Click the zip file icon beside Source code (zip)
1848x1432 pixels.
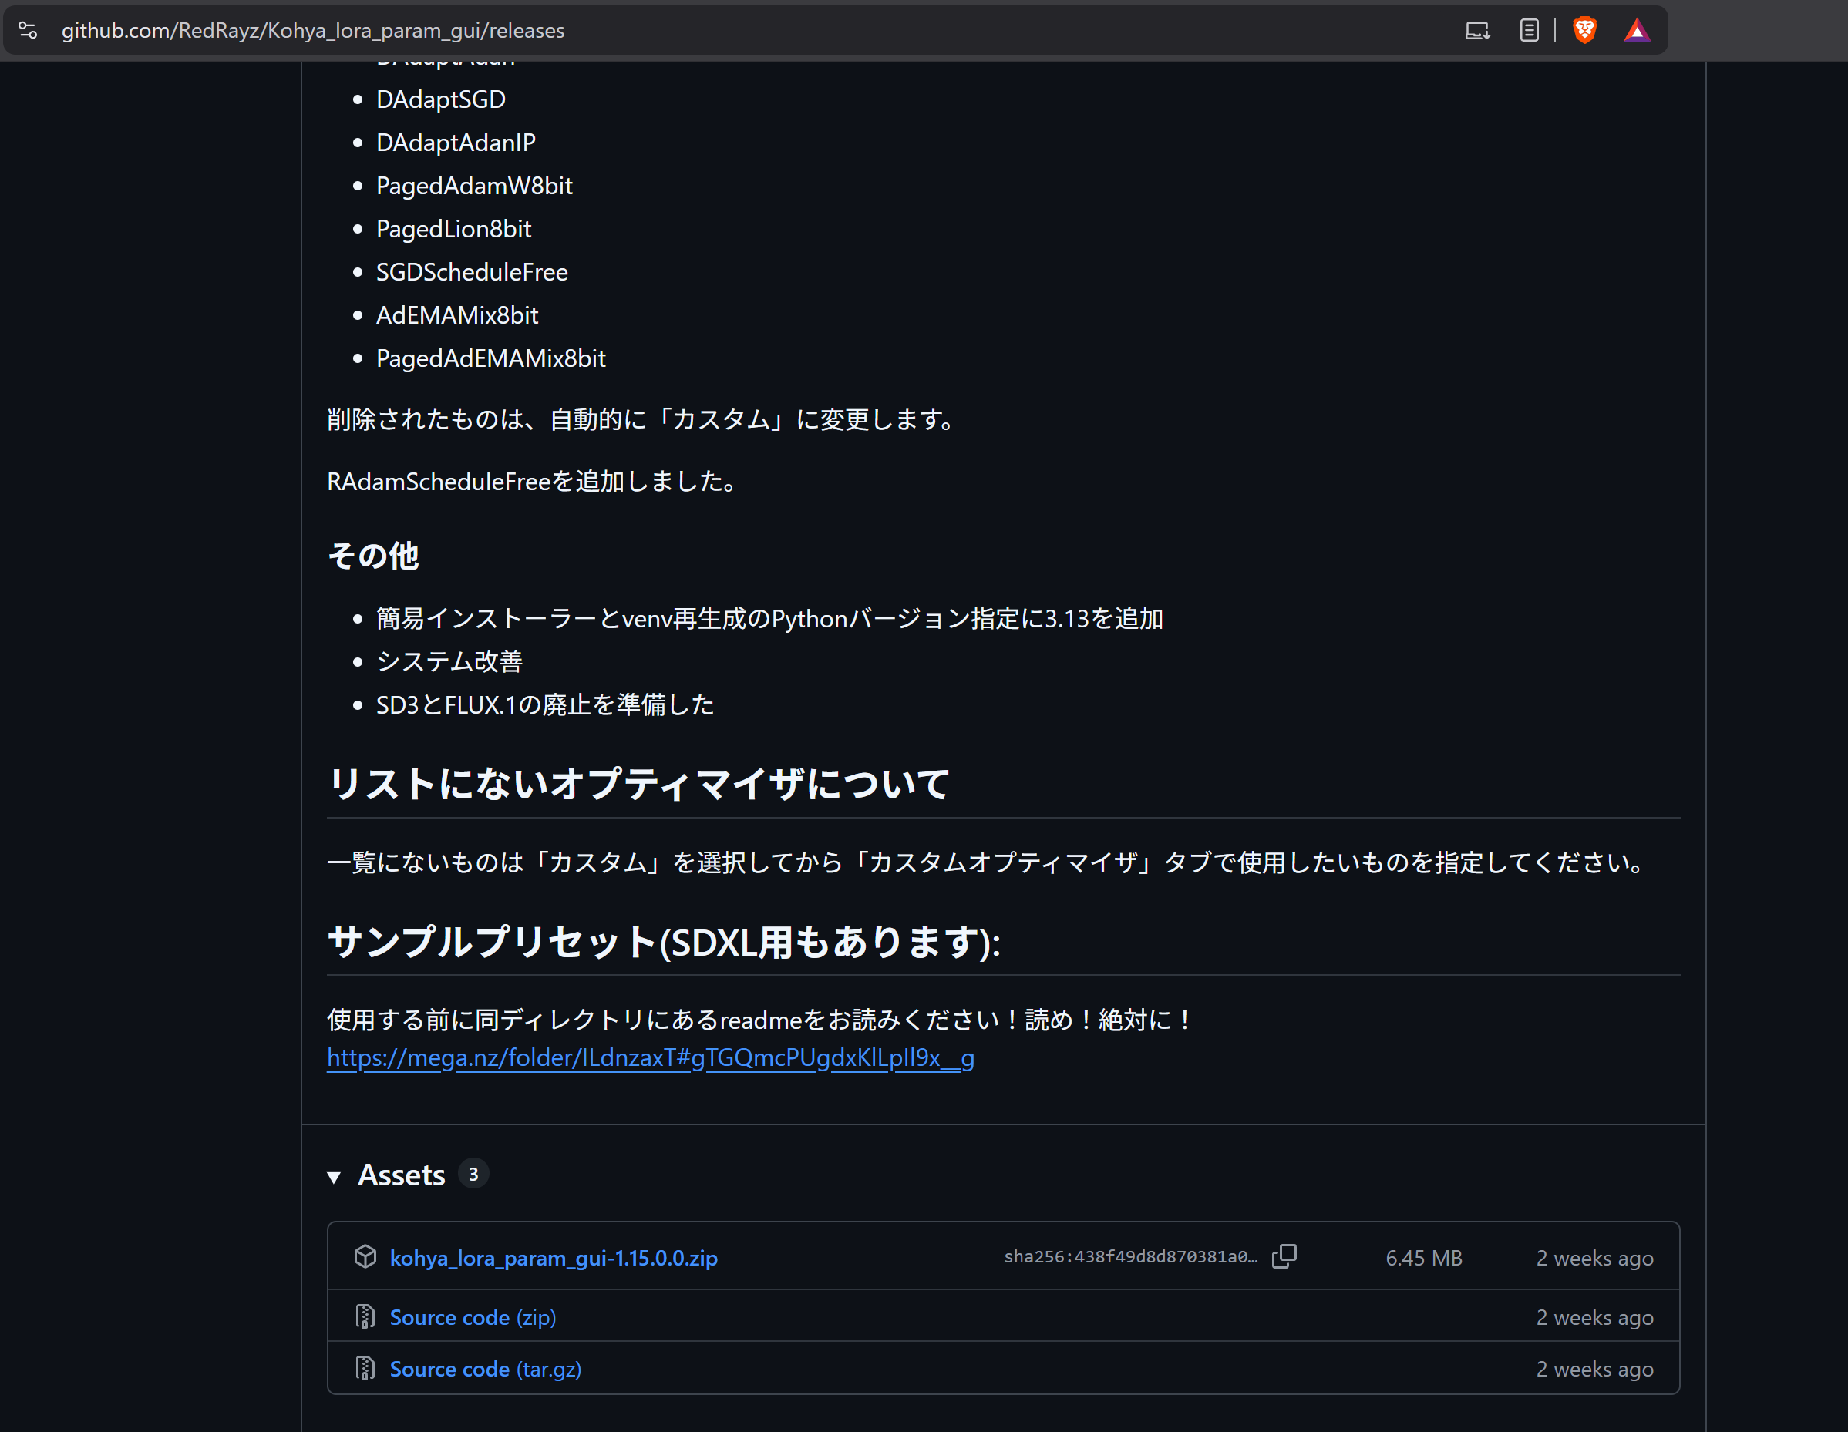click(x=365, y=1317)
